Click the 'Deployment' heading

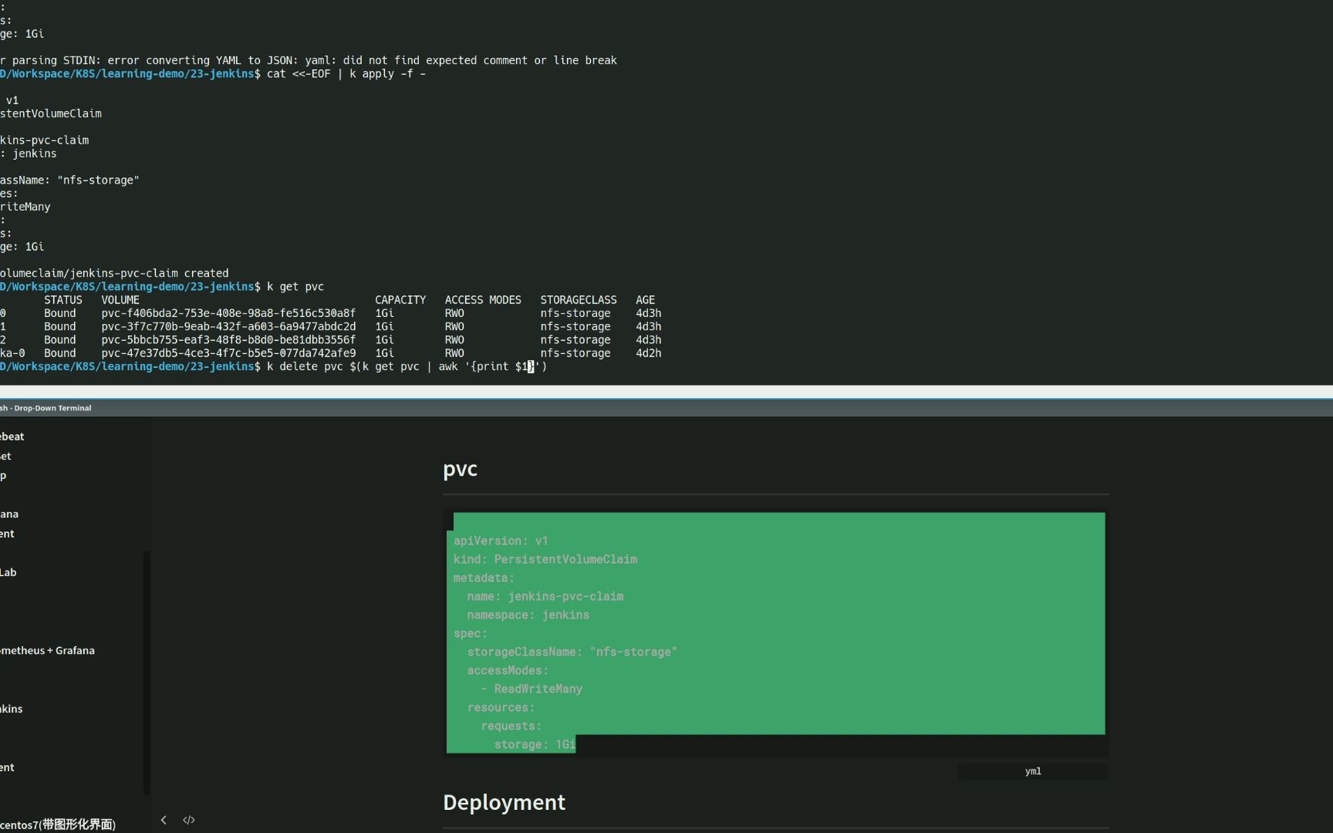[504, 802]
